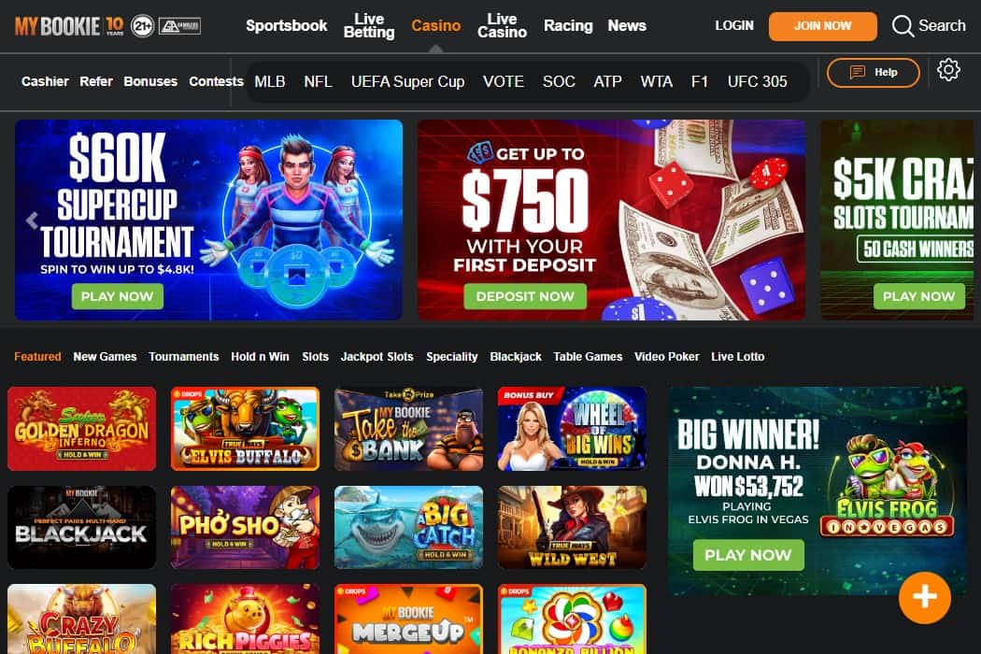
Task: Click the search magnifier icon
Action: [903, 25]
